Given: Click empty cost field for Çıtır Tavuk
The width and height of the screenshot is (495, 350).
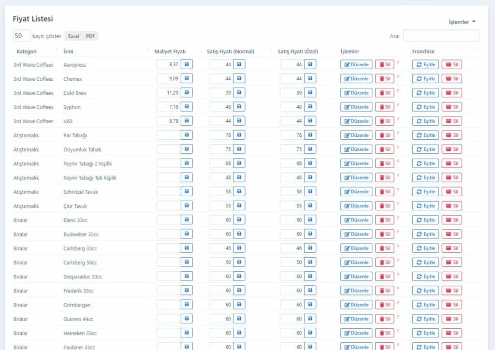Looking at the screenshot, I should point(169,206).
